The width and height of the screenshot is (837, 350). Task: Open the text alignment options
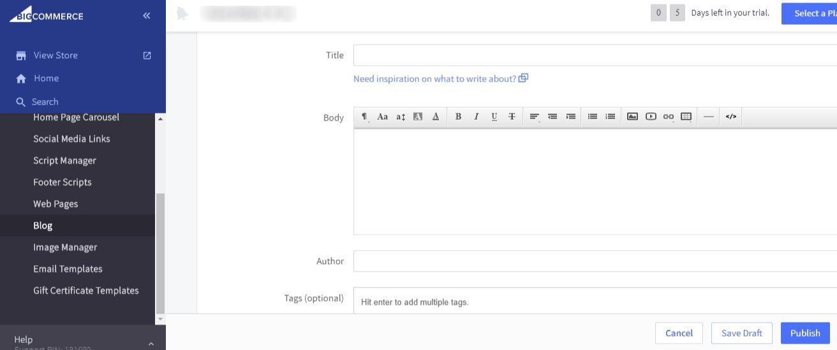tap(535, 117)
